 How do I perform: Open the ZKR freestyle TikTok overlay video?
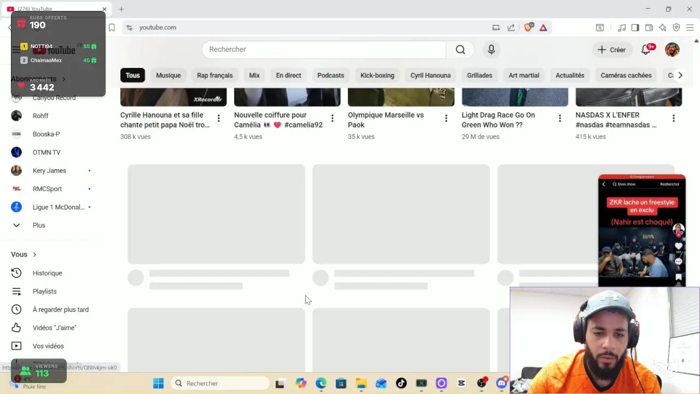coord(641,230)
